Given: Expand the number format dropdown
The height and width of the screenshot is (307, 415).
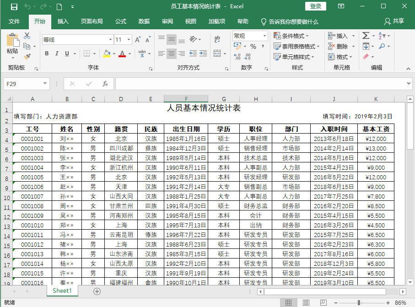Looking at the screenshot, I should (264, 36).
